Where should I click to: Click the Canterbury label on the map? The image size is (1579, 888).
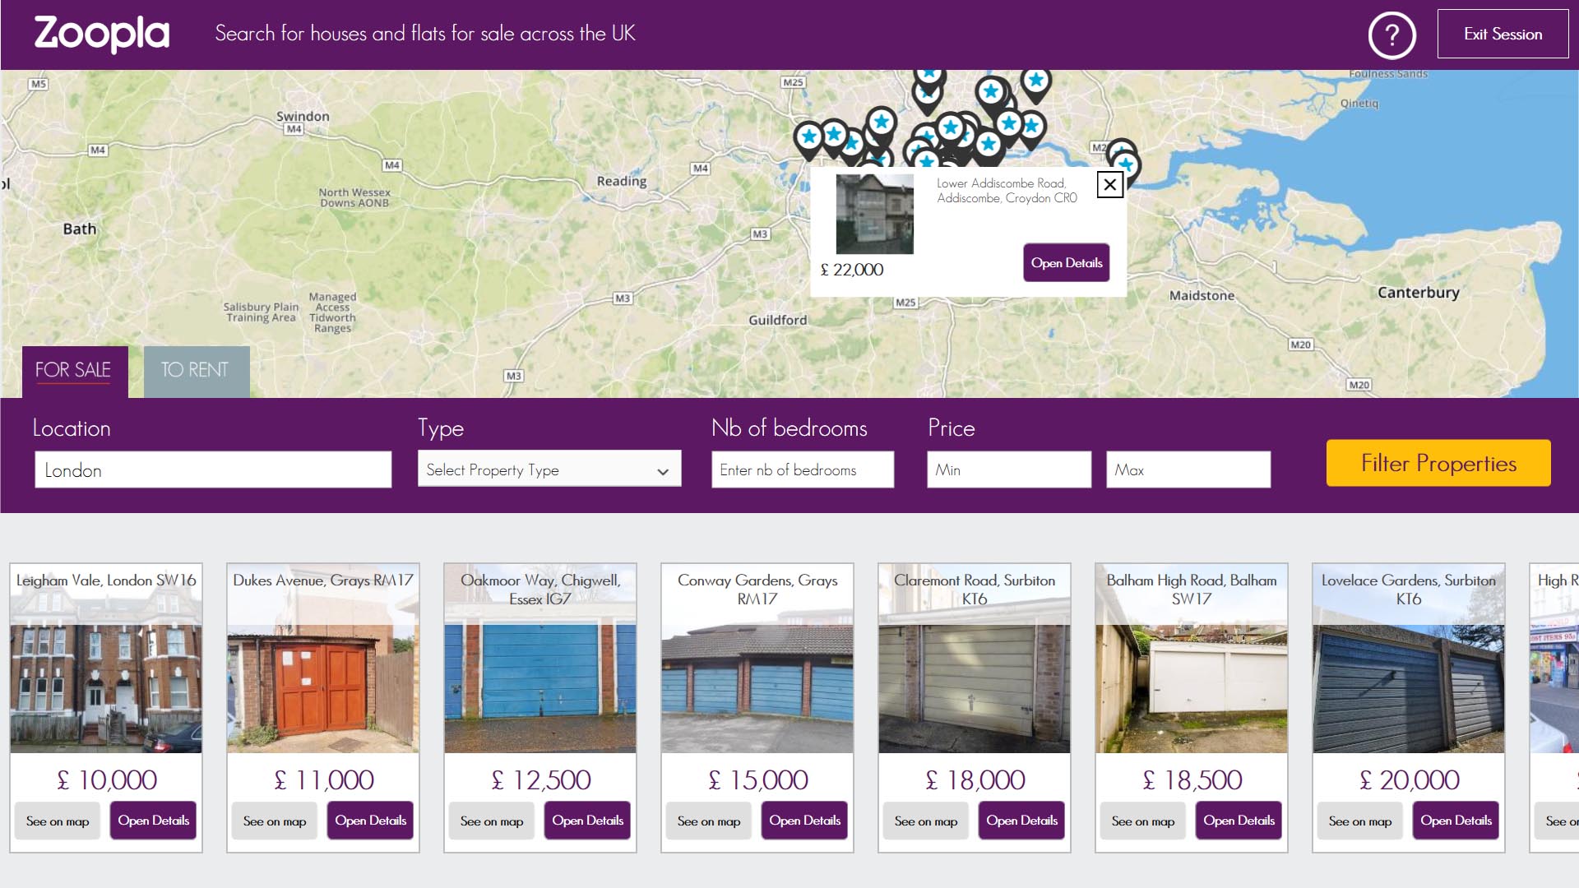coord(1419,293)
